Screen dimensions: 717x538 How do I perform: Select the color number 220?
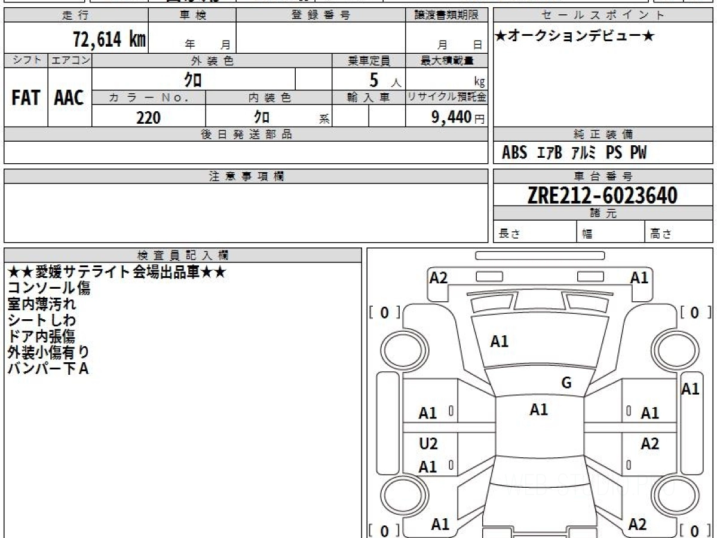pos(148,118)
